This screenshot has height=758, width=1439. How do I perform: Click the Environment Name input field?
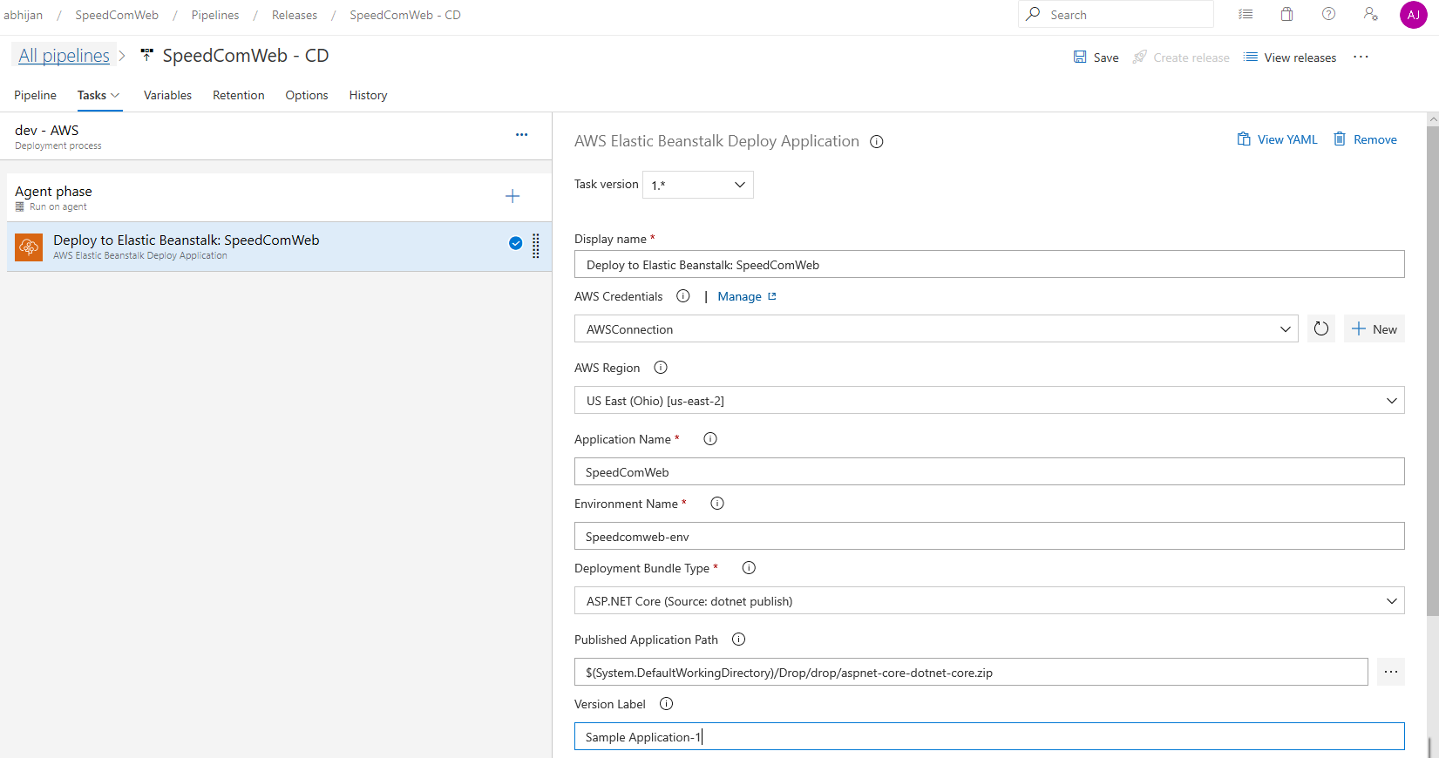click(988, 537)
